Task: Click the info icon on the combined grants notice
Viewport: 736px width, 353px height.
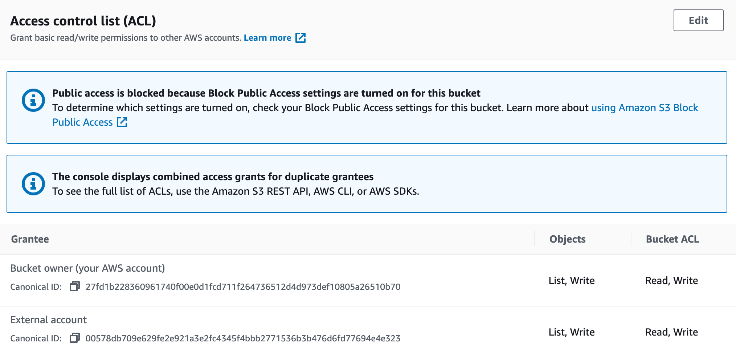Action: tap(33, 184)
